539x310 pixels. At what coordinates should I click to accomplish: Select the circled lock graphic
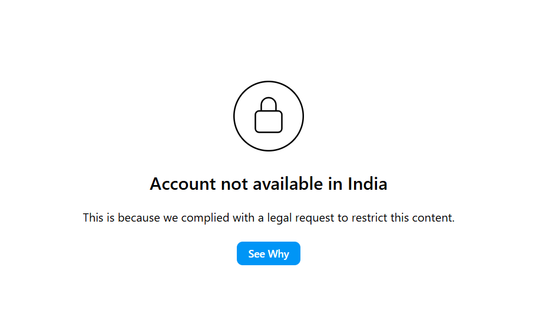[269, 116]
